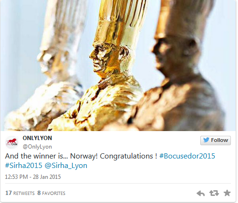Favorite the tweet with the star icon
This screenshot has width=238, height=203.
click(x=227, y=193)
